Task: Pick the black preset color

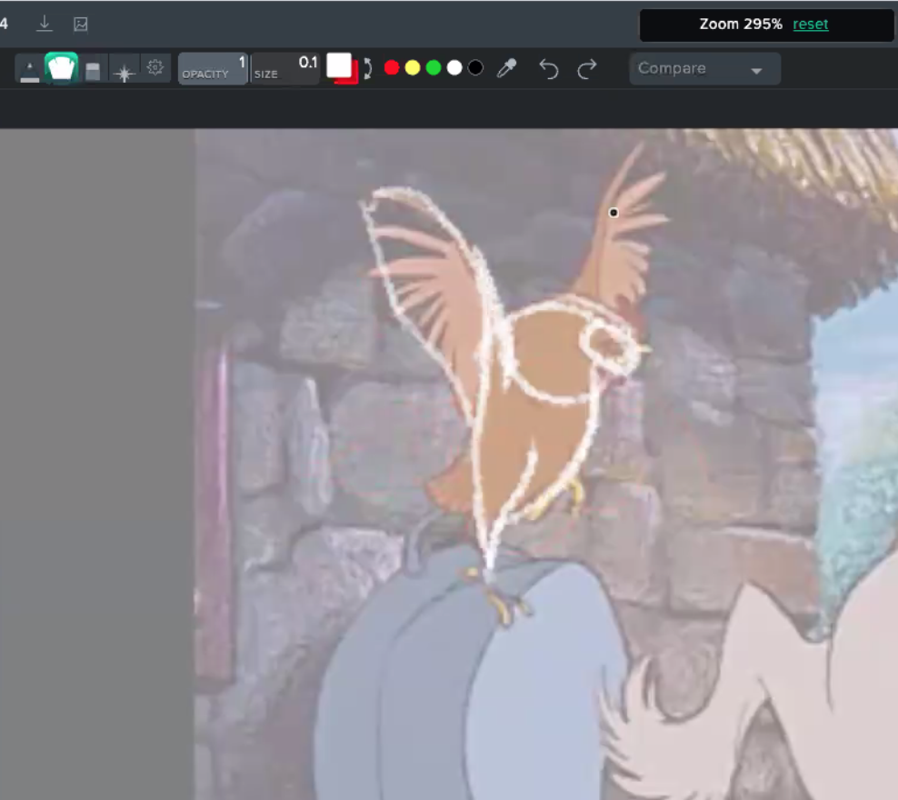Action: pyautogui.click(x=475, y=68)
